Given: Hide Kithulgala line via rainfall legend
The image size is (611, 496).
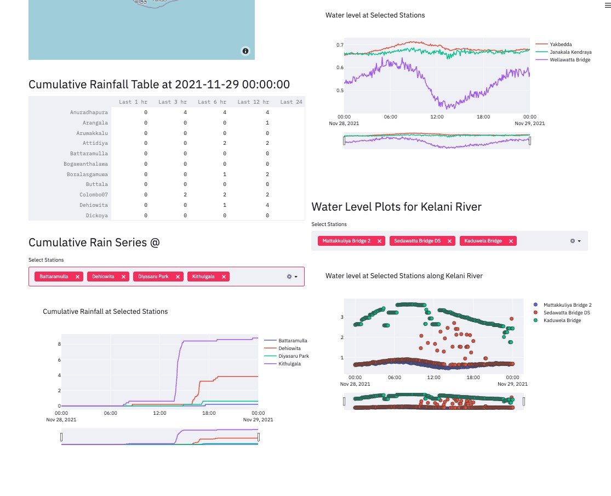Looking at the screenshot, I should coord(289,364).
